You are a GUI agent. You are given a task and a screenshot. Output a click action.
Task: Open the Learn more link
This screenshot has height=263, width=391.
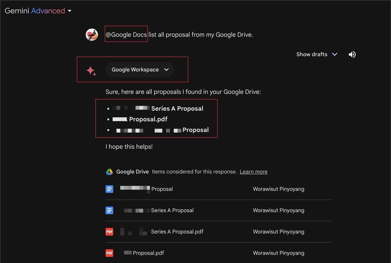(254, 172)
